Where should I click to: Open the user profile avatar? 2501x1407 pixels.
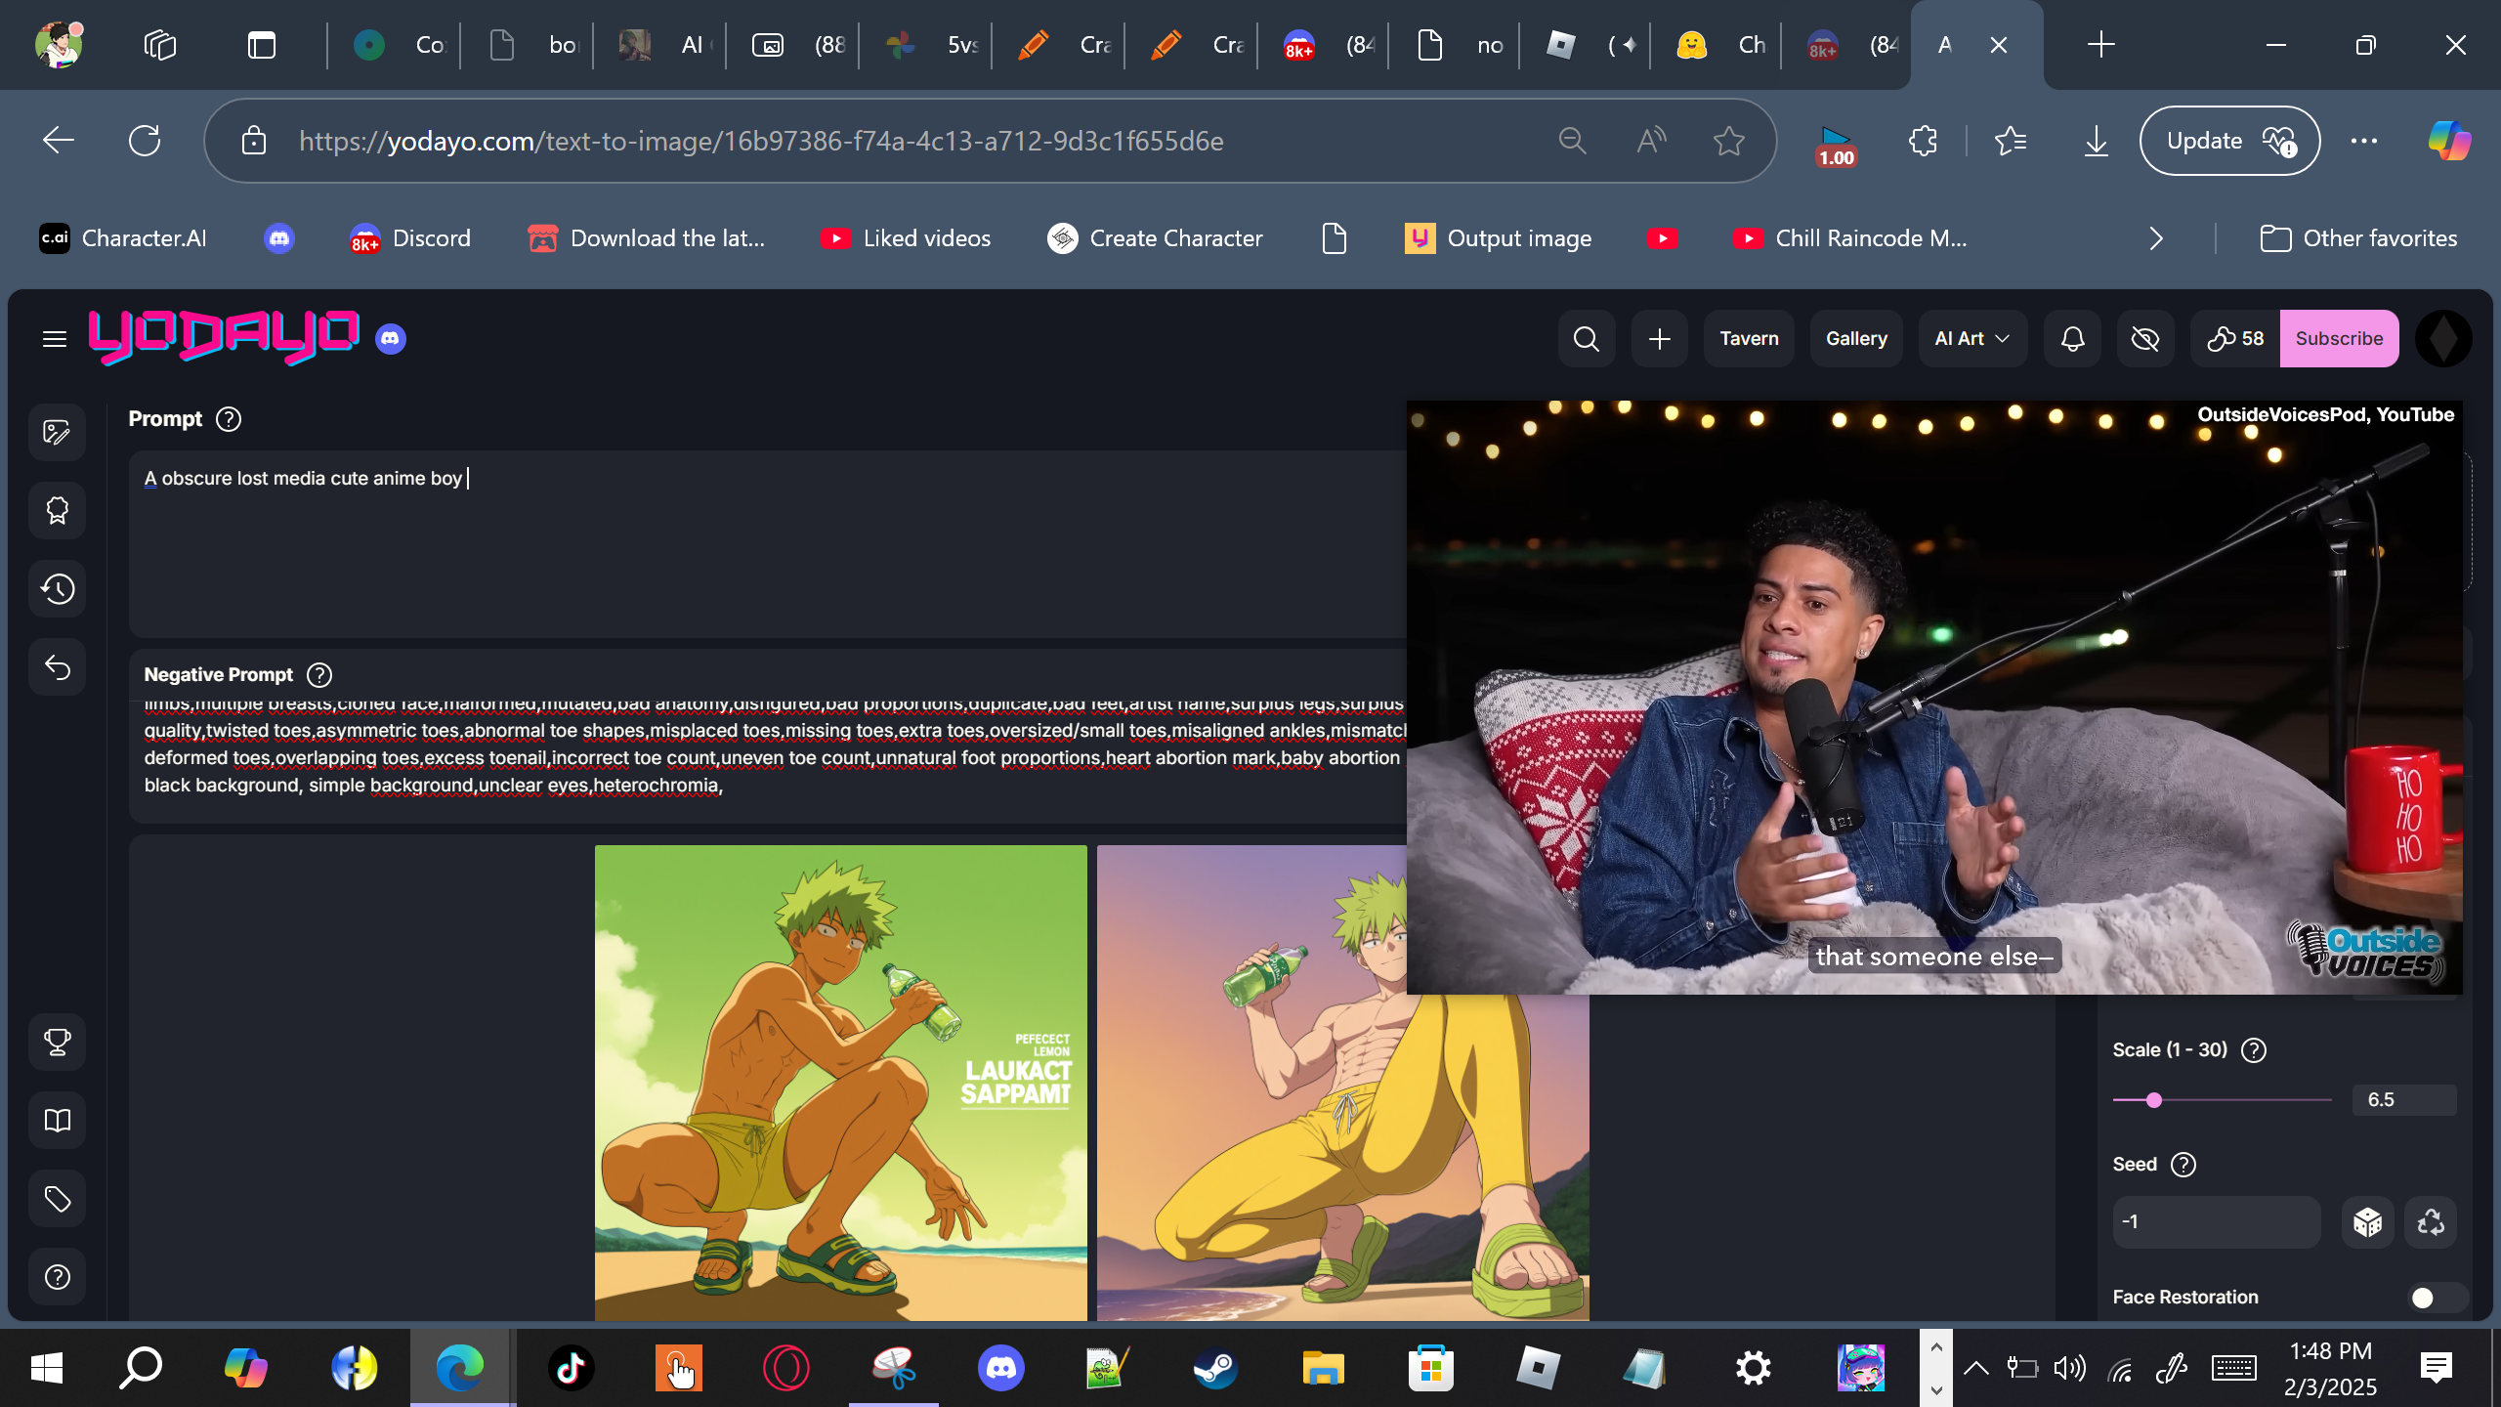(2444, 339)
